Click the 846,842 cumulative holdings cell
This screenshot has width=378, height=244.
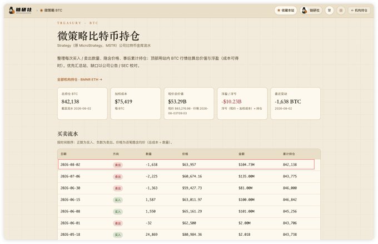[x=290, y=200]
